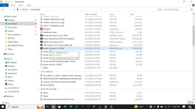Open the AnyDesk application file

(47, 29)
